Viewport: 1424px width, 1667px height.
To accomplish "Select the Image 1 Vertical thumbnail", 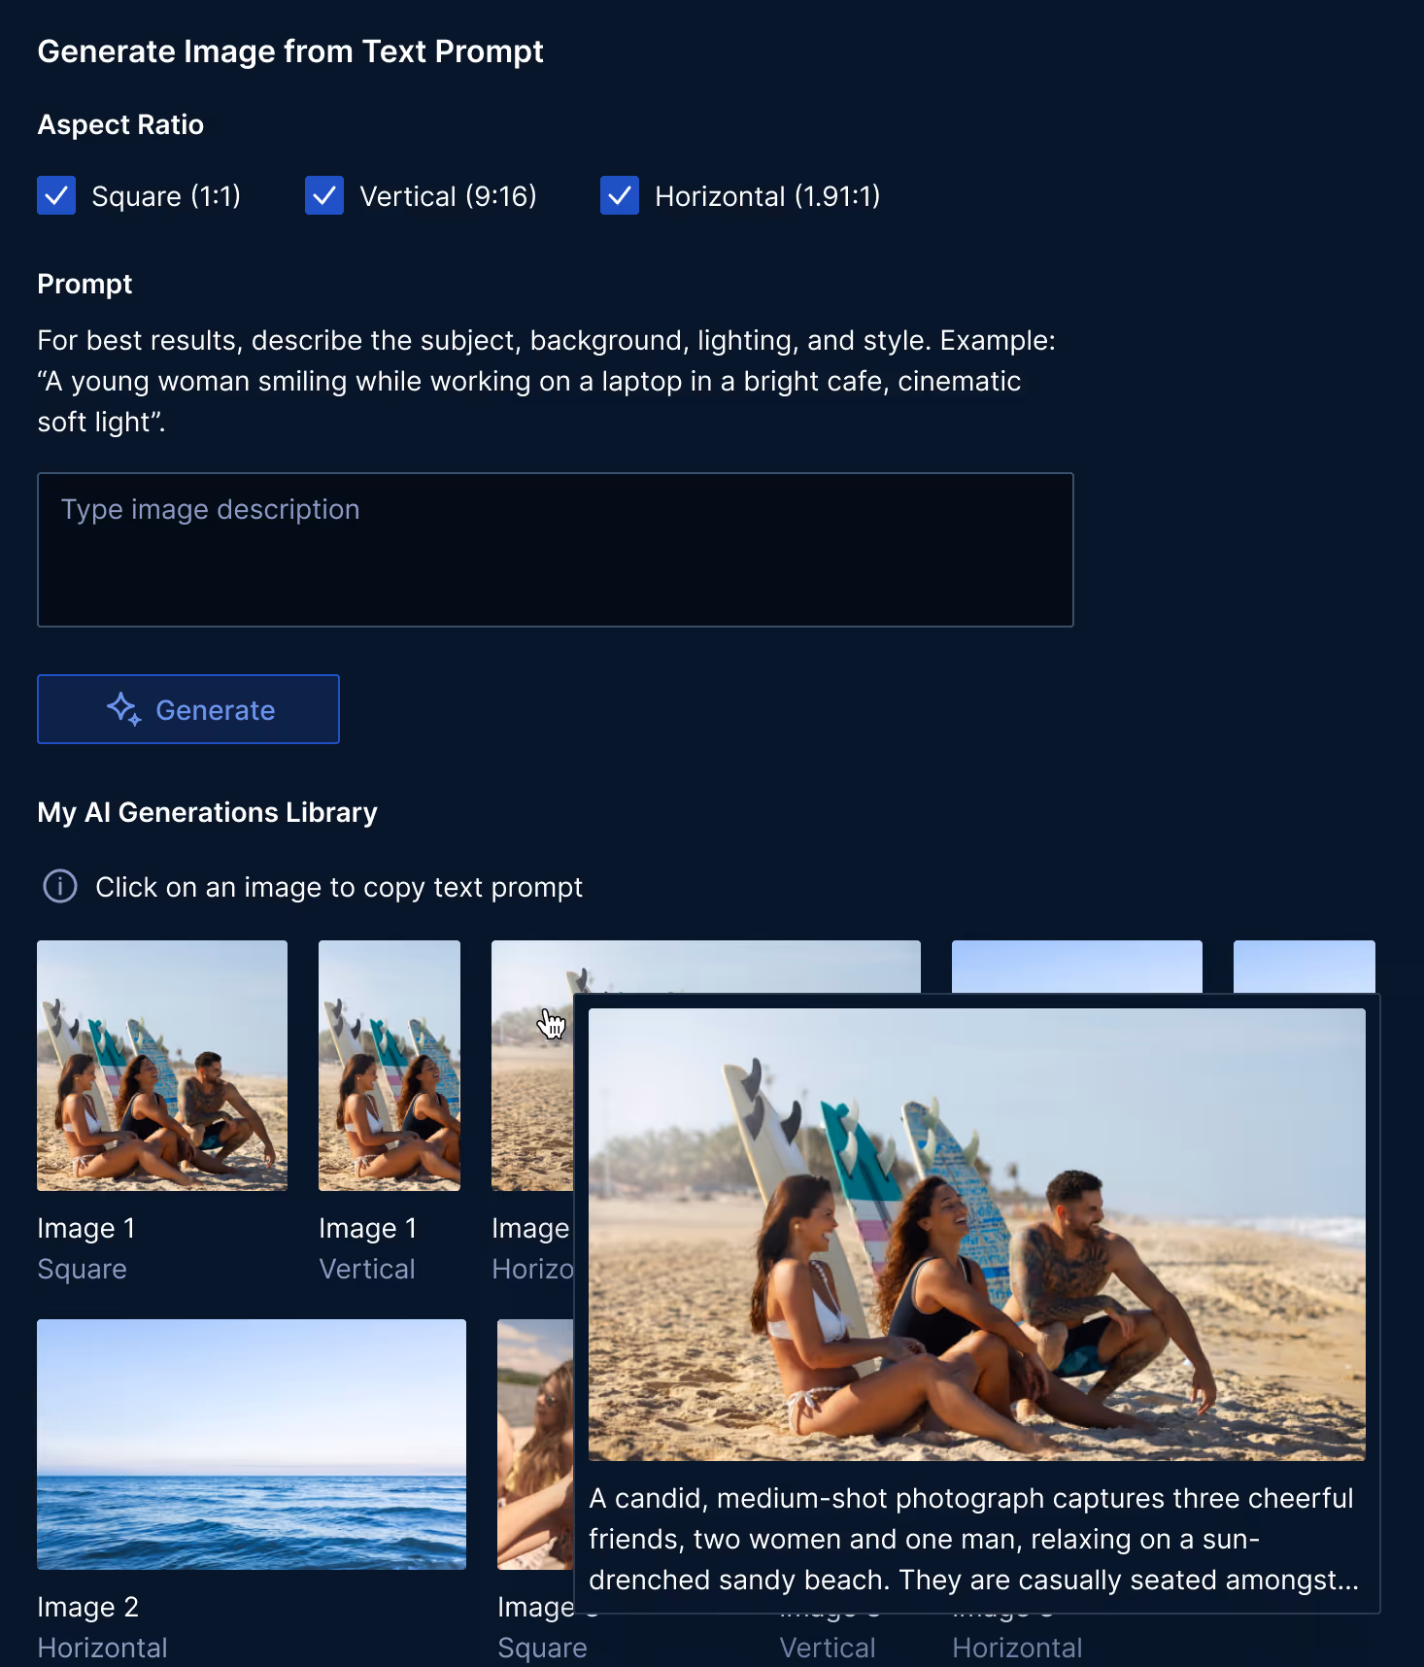I will [x=390, y=1066].
